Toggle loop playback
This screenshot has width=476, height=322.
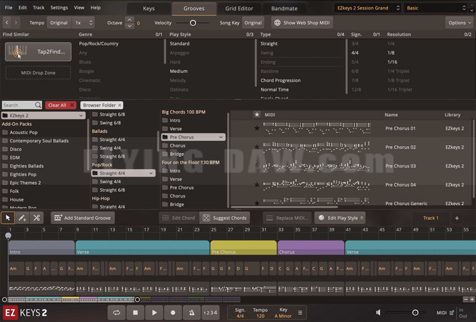[117, 312]
